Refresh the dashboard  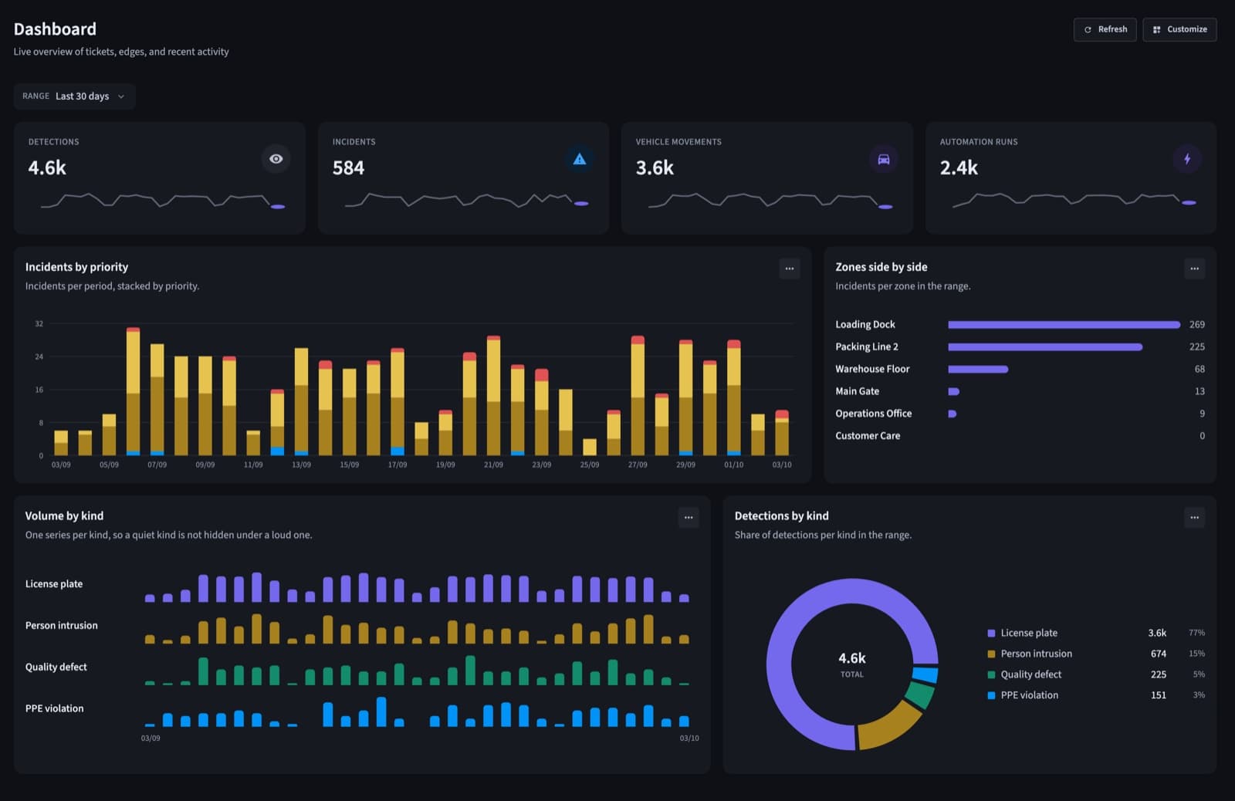[1105, 29]
